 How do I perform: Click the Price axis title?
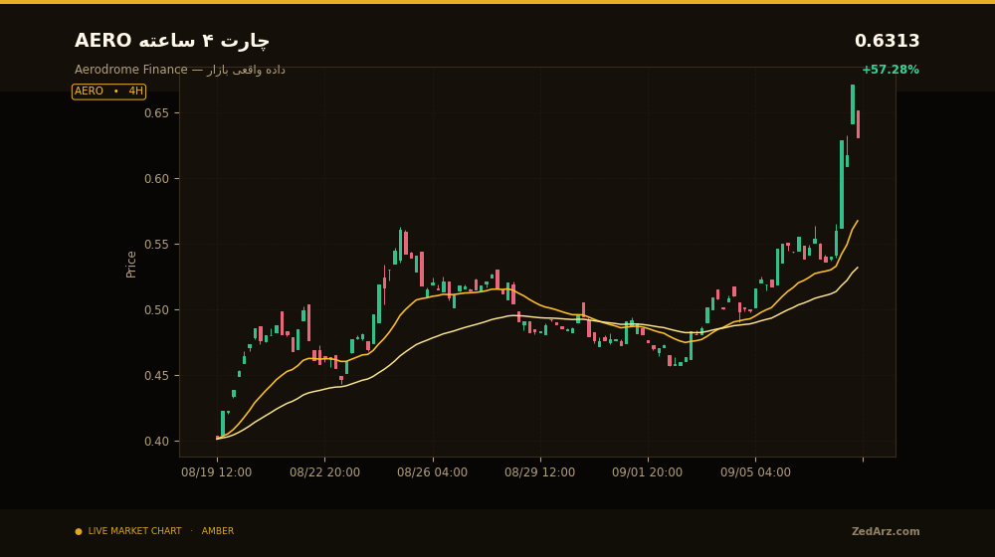(131, 265)
